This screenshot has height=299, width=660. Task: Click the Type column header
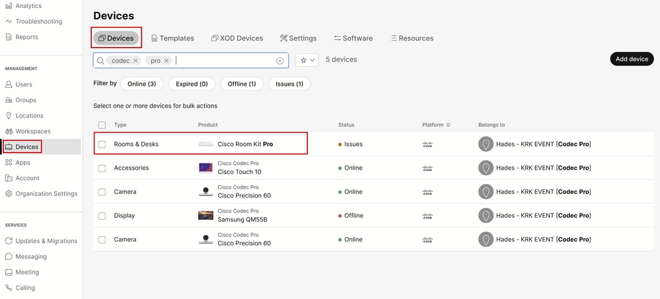[x=120, y=125]
